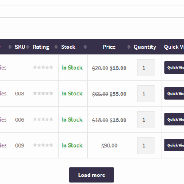Viewport: 184px width, 184px height.
Task: Sort table by the SKU column
Action: (x=20, y=47)
